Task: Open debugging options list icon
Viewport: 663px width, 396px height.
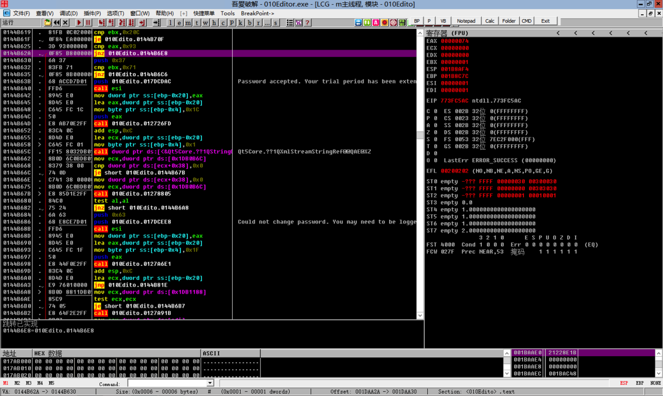Action: pyautogui.click(x=290, y=23)
